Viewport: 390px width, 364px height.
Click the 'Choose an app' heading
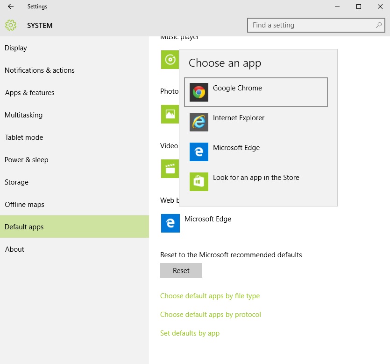(225, 63)
